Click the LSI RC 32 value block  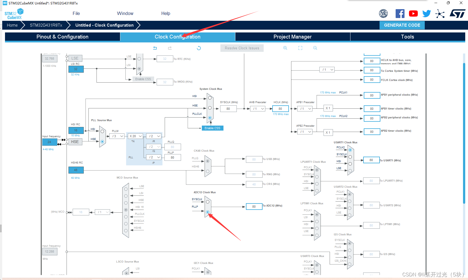[x=76, y=69]
